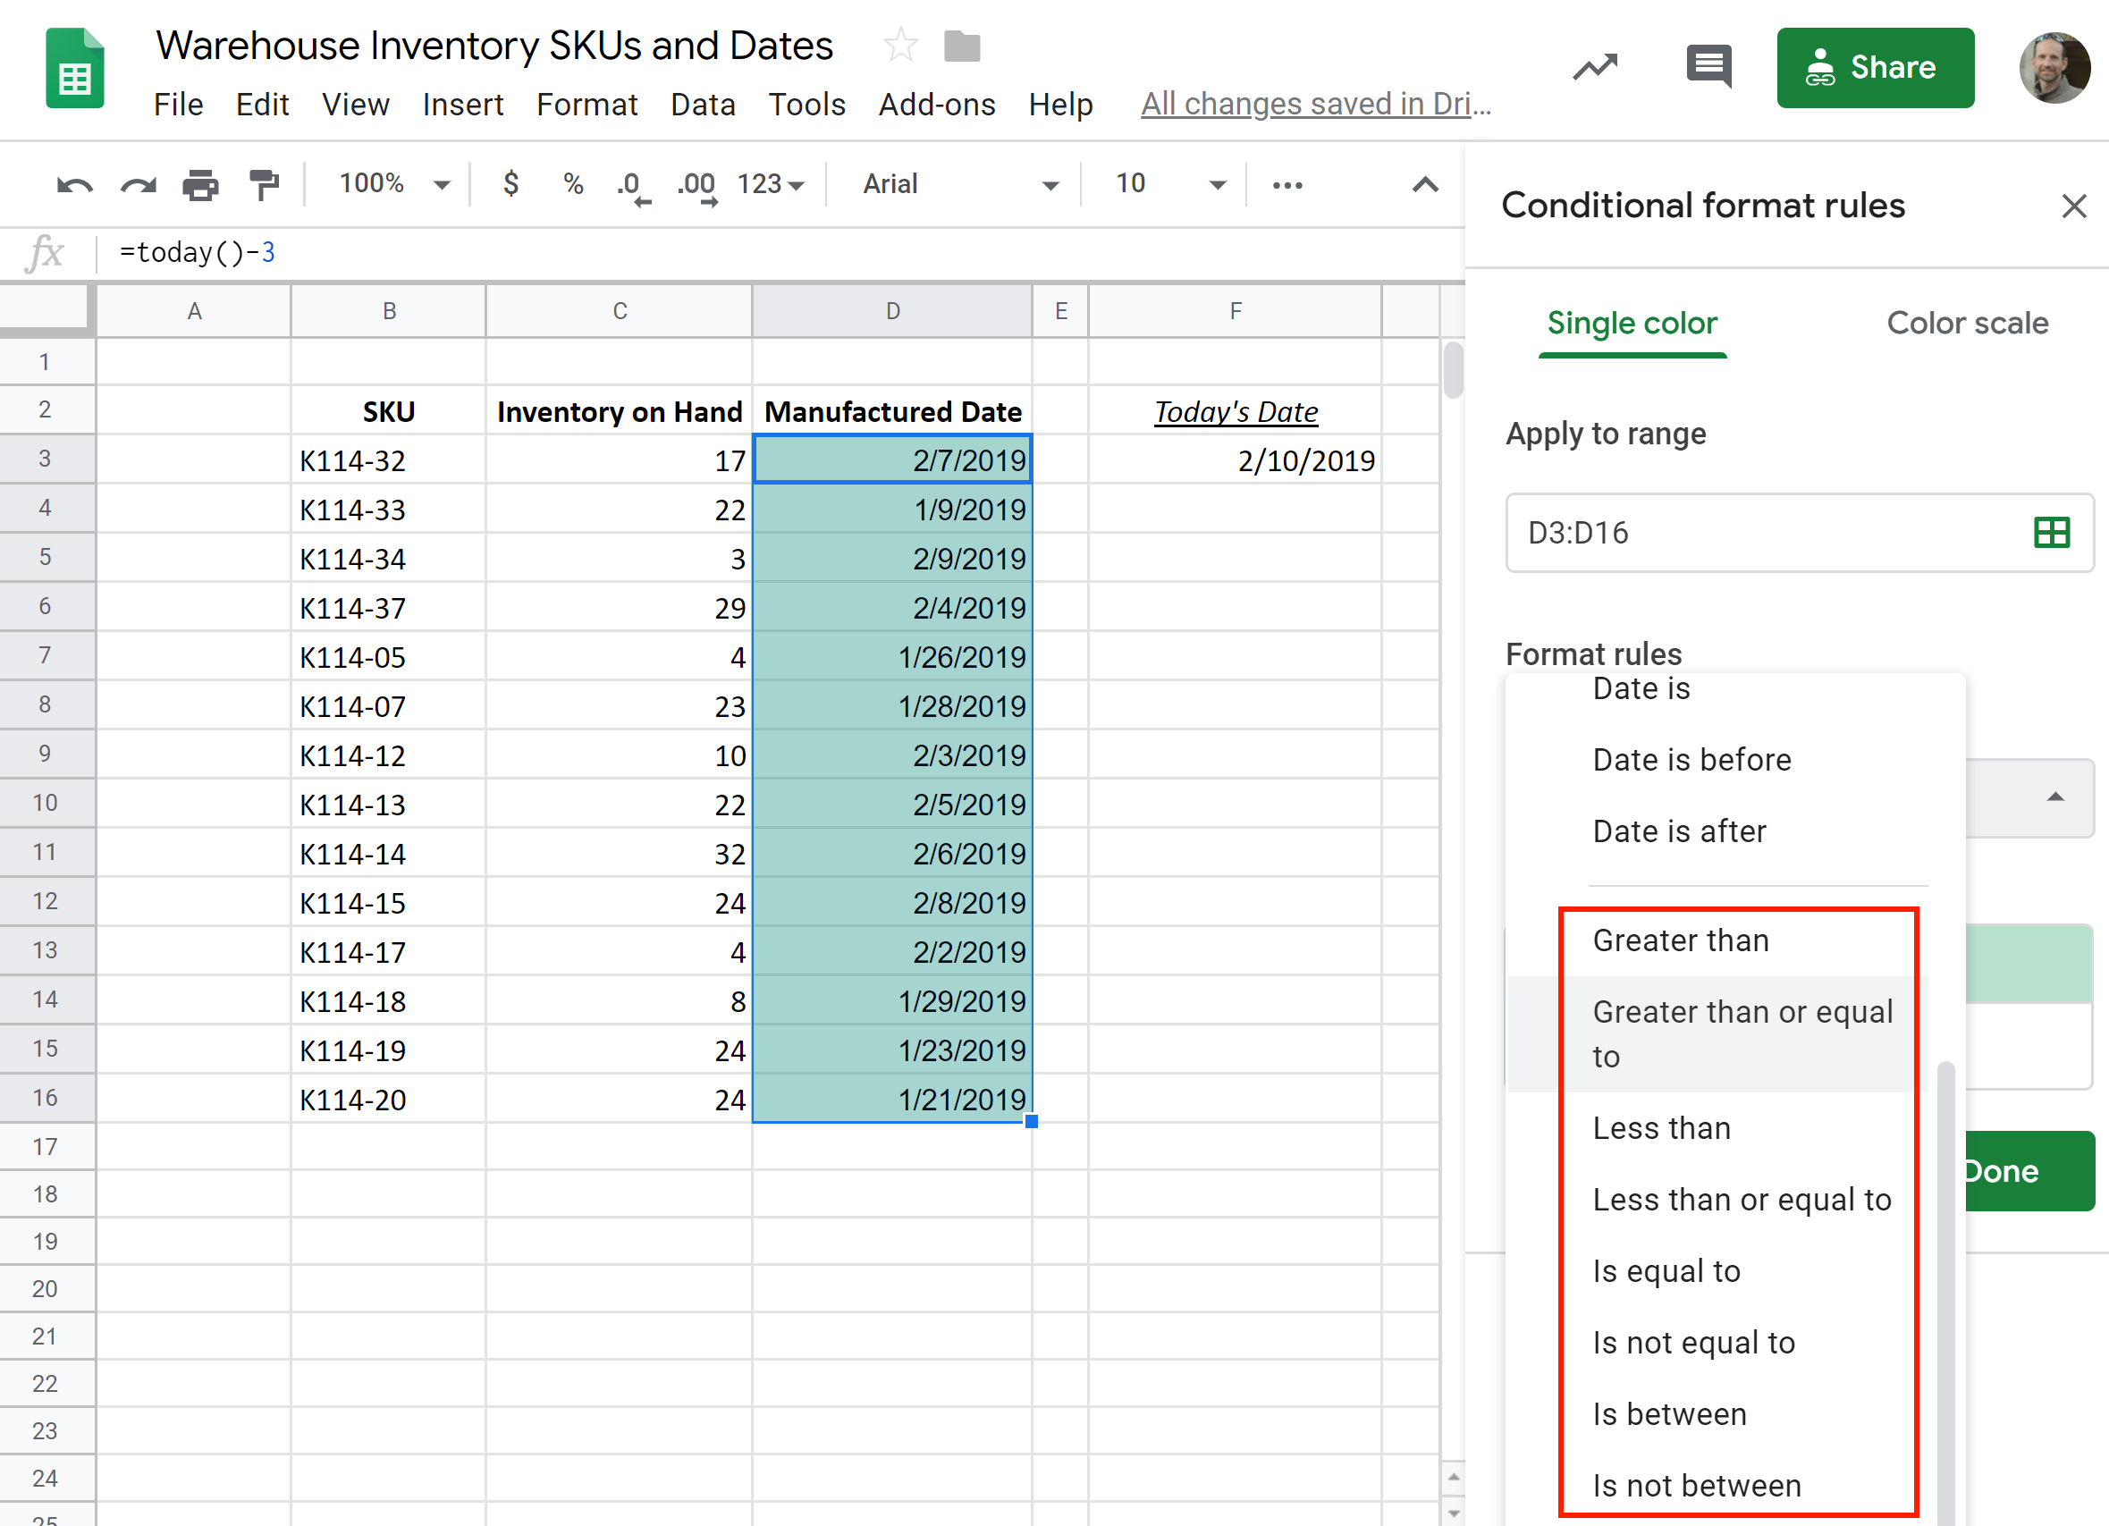
Task: Click the Apply to range D3:D16 field
Action: pyautogui.click(x=1799, y=532)
